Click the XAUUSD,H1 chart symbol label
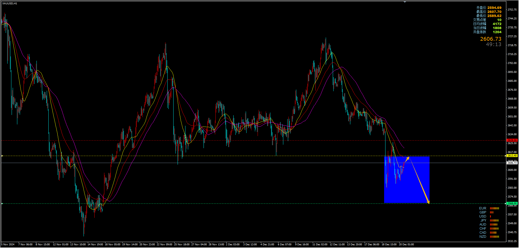Image resolution: width=519 pixels, height=248 pixels. click(x=10, y=4)
